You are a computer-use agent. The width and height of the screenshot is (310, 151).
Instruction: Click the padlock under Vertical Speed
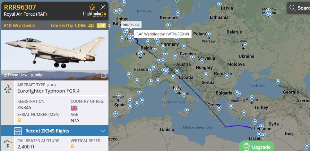(72, 146)
